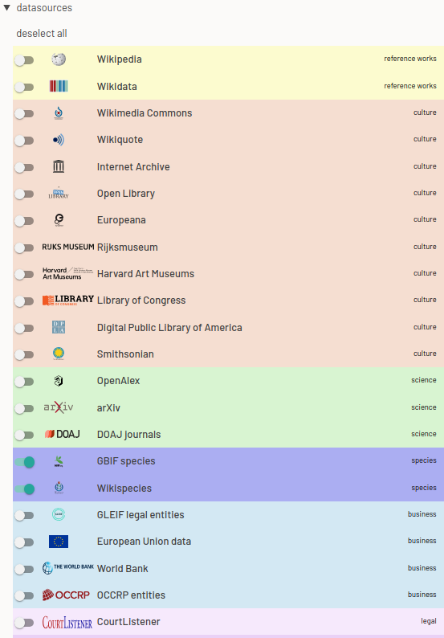Turn on the Wikimedia Commons toggle
The width and height of the screenshot is (444, 638).
point(24,114)
